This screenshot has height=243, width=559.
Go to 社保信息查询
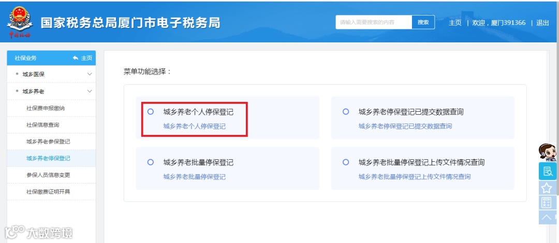pos(43,125)
